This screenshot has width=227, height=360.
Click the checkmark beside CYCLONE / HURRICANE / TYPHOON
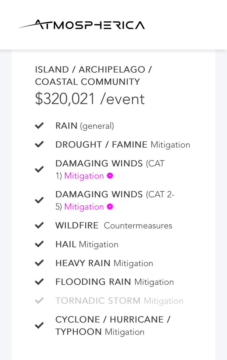(39, 325)
